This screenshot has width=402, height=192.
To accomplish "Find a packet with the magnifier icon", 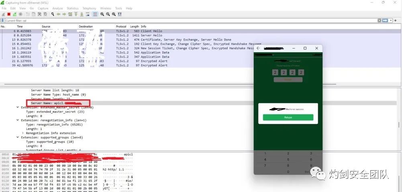I will click(53, 14).
